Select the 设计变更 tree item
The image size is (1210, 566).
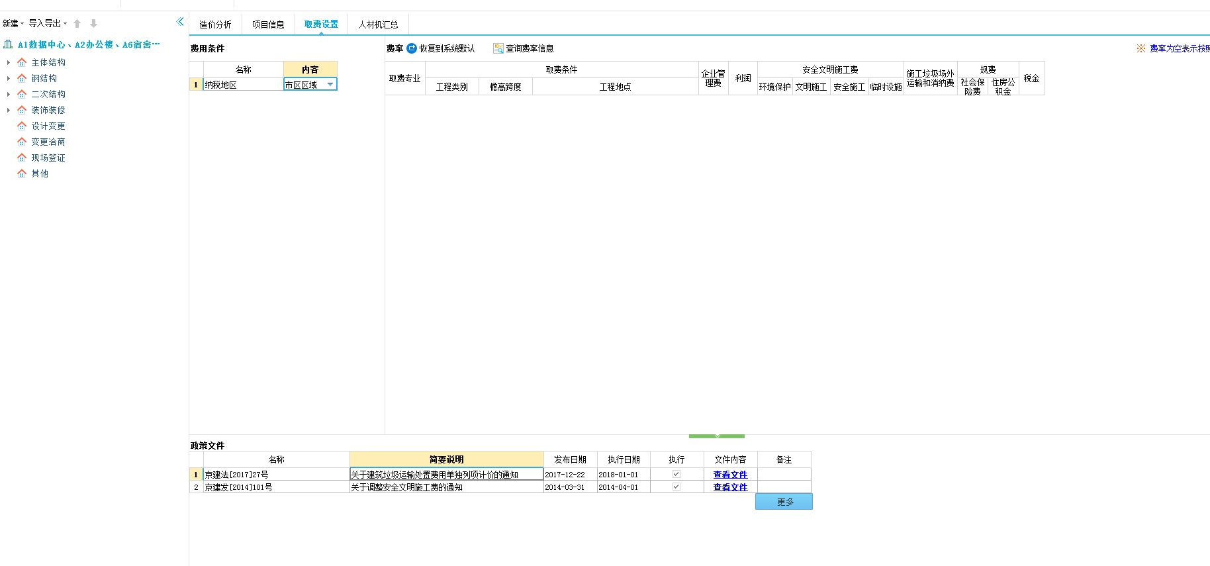48,126
